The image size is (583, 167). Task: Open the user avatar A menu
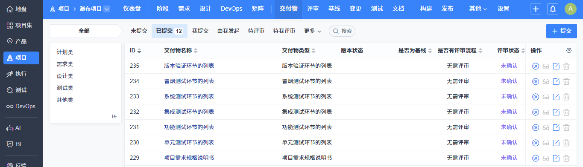tap(571, 9)
